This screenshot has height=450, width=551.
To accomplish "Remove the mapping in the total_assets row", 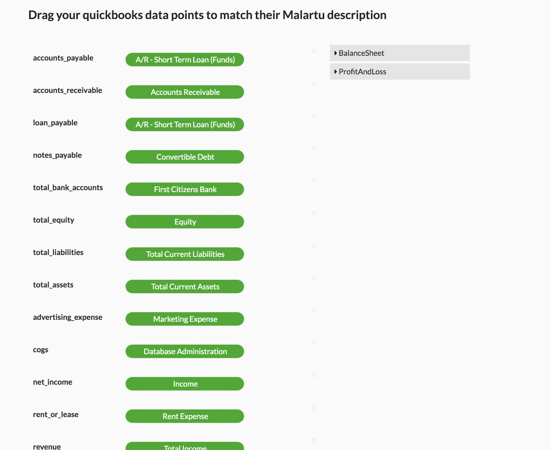I will pyautogui.click(x=313, y=278).
